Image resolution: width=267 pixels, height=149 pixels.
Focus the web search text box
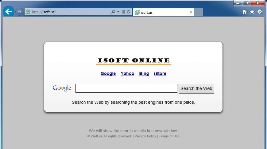tap(126, 88)
